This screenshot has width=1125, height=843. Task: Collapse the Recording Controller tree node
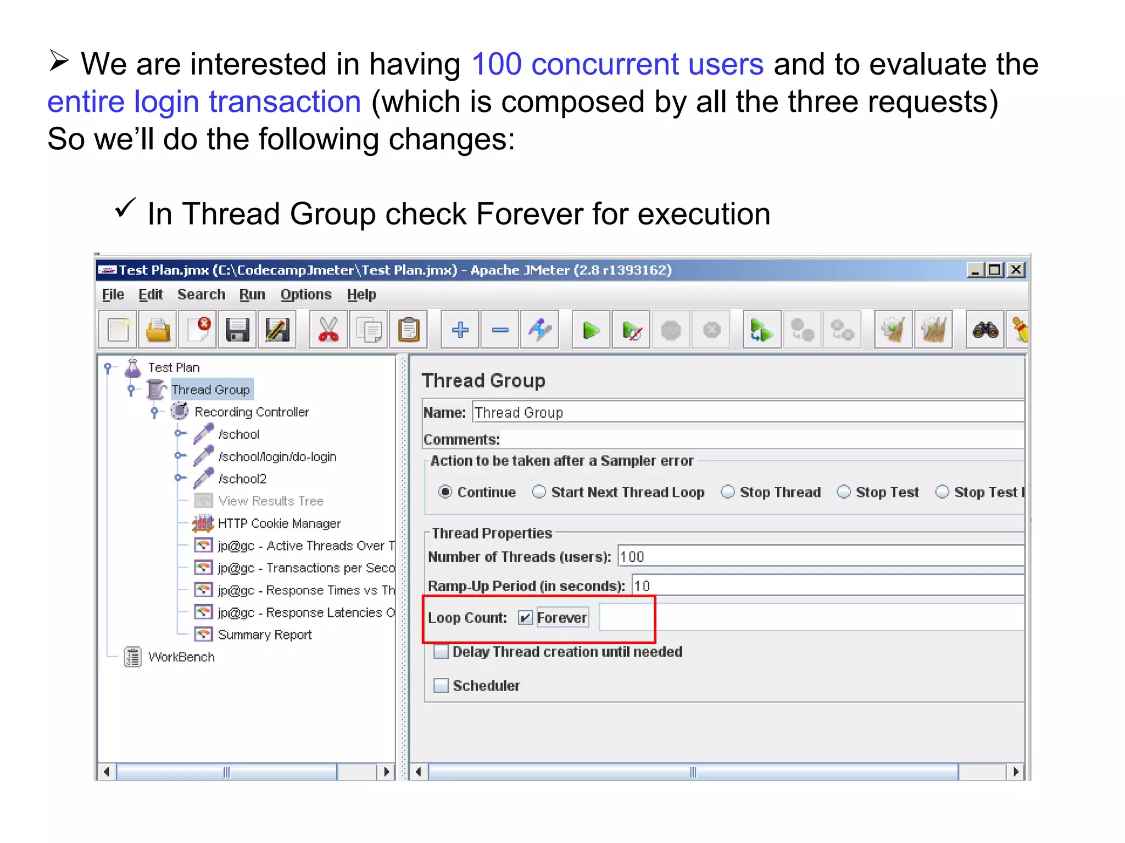click(x=155, y=412)
